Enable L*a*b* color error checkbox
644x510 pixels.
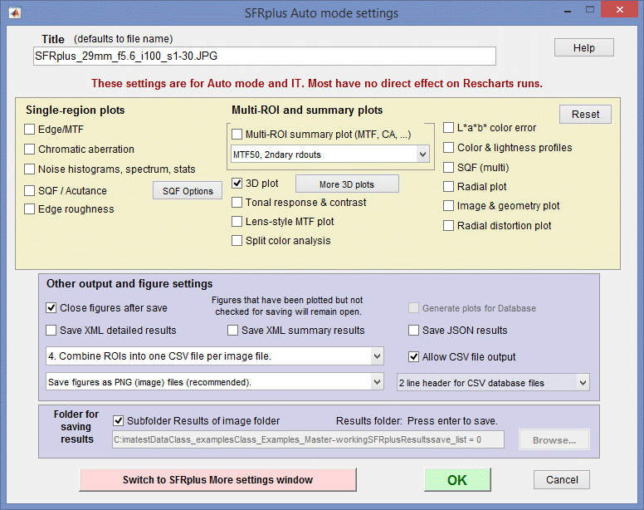coord(448,128)
